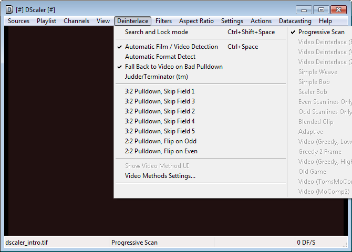Open the Help menu
352x252 pixels.
point(325,21)
